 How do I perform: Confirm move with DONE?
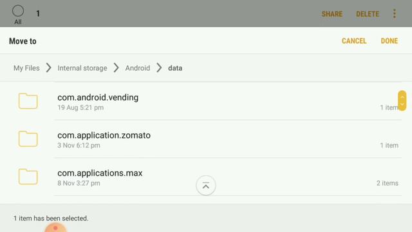[x=389, y=41]
